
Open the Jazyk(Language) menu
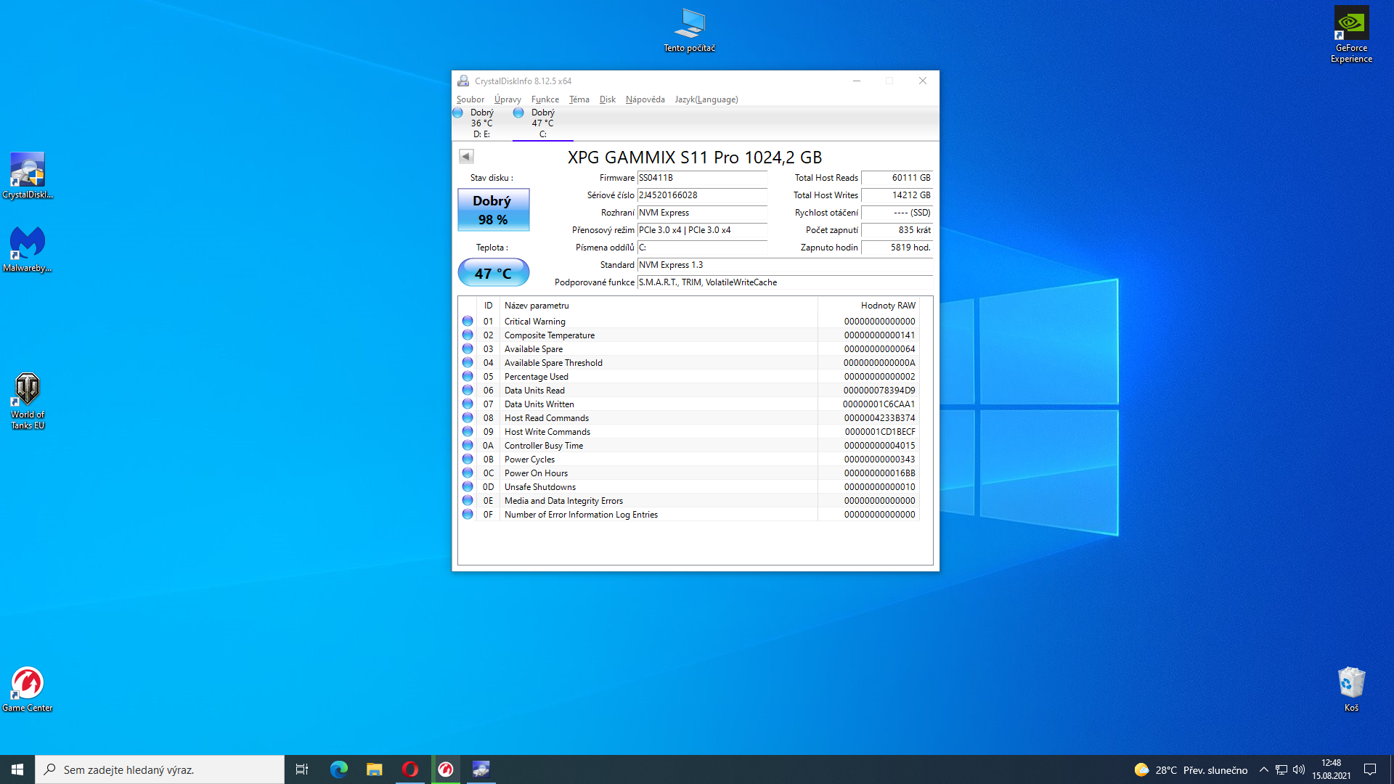tap(706, 99)
